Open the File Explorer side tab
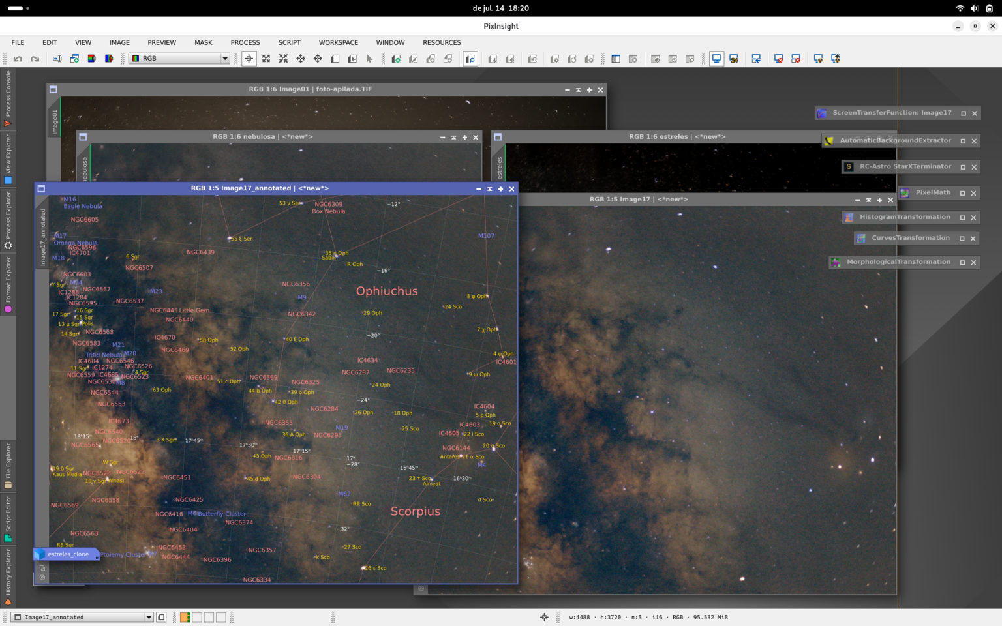Viewport: 1002px width, 626px height. [8, 466]
